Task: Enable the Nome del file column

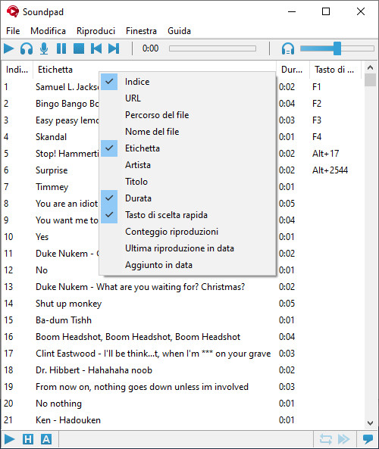Action: tap(187, 132)
